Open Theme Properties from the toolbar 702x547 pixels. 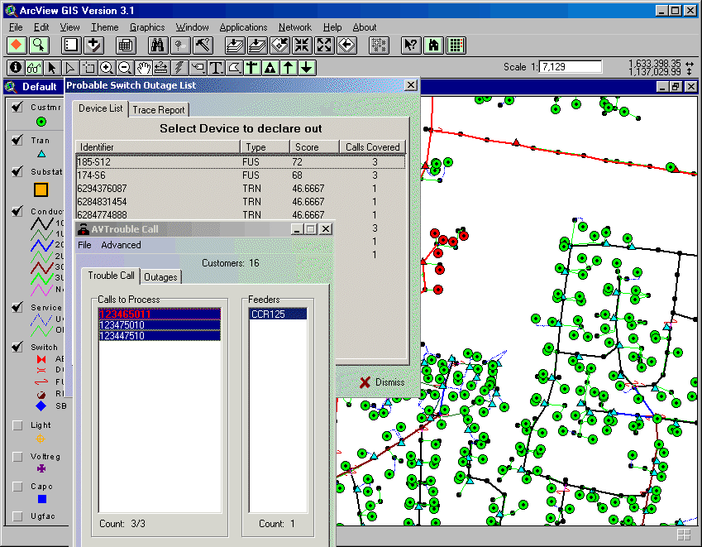tap(71, 46)
